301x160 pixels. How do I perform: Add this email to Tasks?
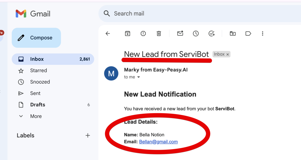(212, 34)
